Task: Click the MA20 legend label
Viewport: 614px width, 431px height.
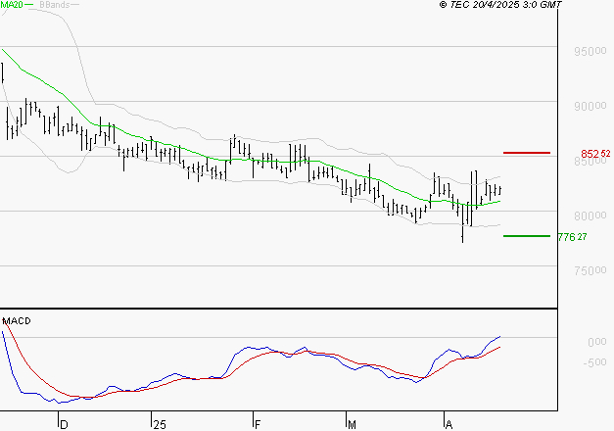Action: click(12, 5)
